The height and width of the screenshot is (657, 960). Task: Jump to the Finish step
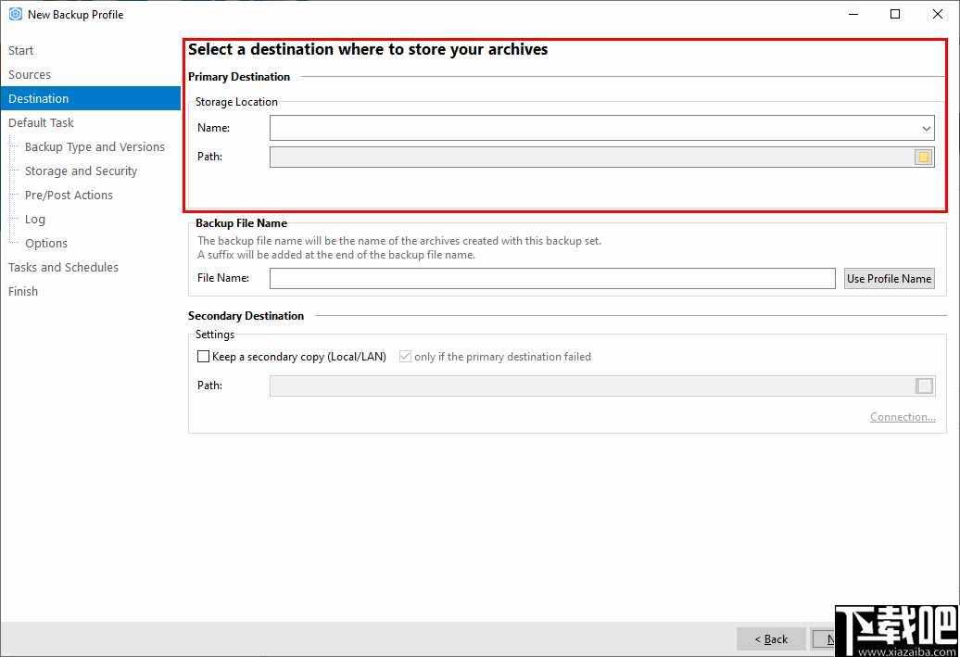tap(23, 292)
